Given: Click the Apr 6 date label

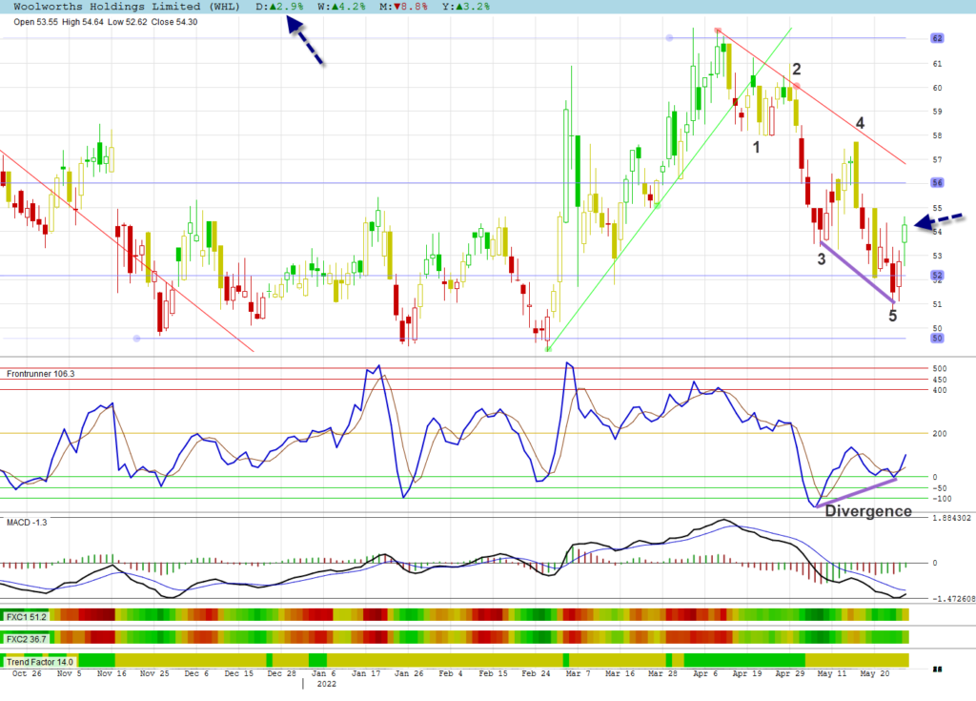Looking at the screenshot, I should (705, 673).
